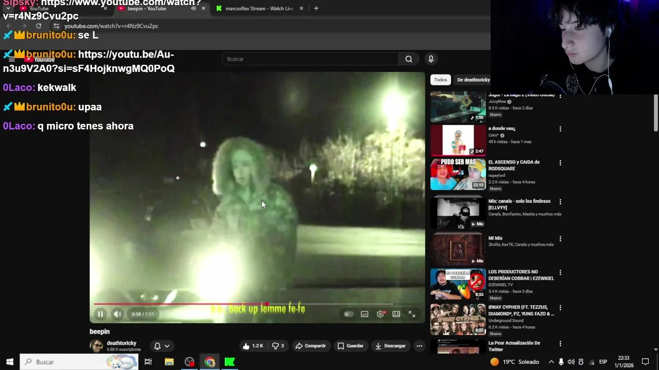Switch to theater mode view
Screen dimensions: 659x370
point(396,314)
